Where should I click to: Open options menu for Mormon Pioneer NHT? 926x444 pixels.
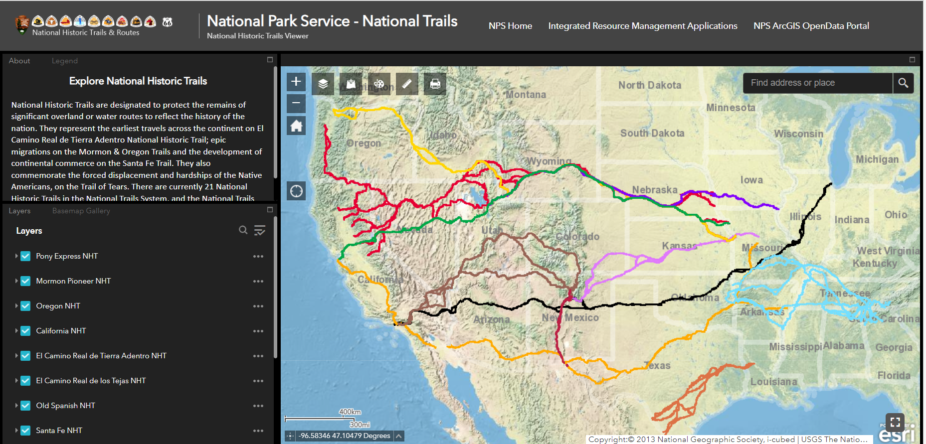[x=258, y=281]
